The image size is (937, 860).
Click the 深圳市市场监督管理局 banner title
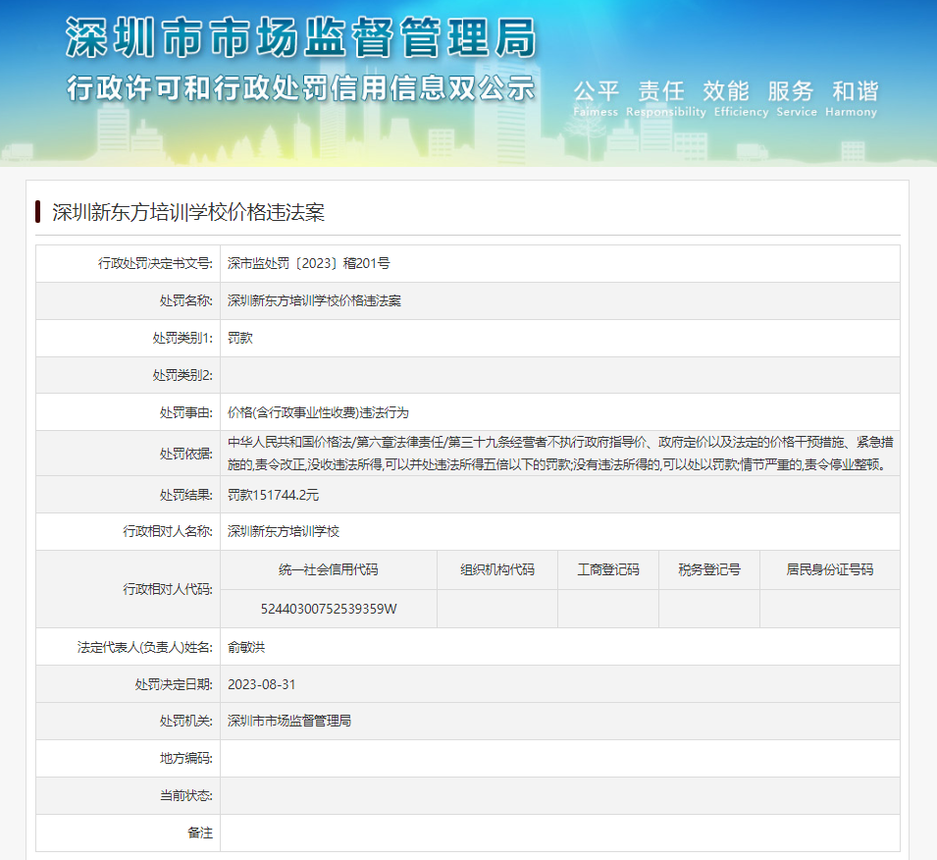[x=301, y=37]
